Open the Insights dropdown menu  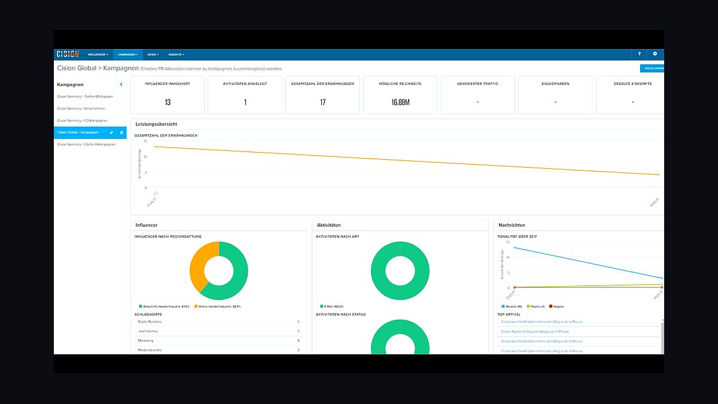coord(176,54)
